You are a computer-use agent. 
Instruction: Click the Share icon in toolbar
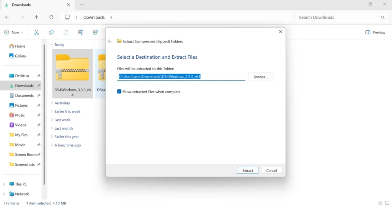click(95, 32)
